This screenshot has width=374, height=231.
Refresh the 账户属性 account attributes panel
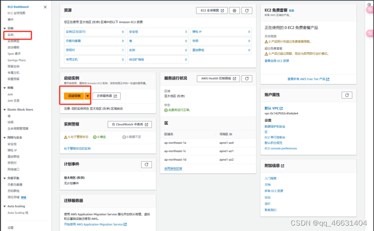[347, 95]
